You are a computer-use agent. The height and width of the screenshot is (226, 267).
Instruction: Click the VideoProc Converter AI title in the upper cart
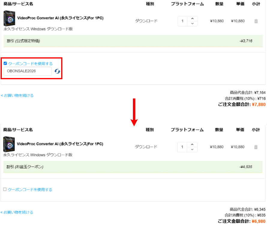click(60, 18)
